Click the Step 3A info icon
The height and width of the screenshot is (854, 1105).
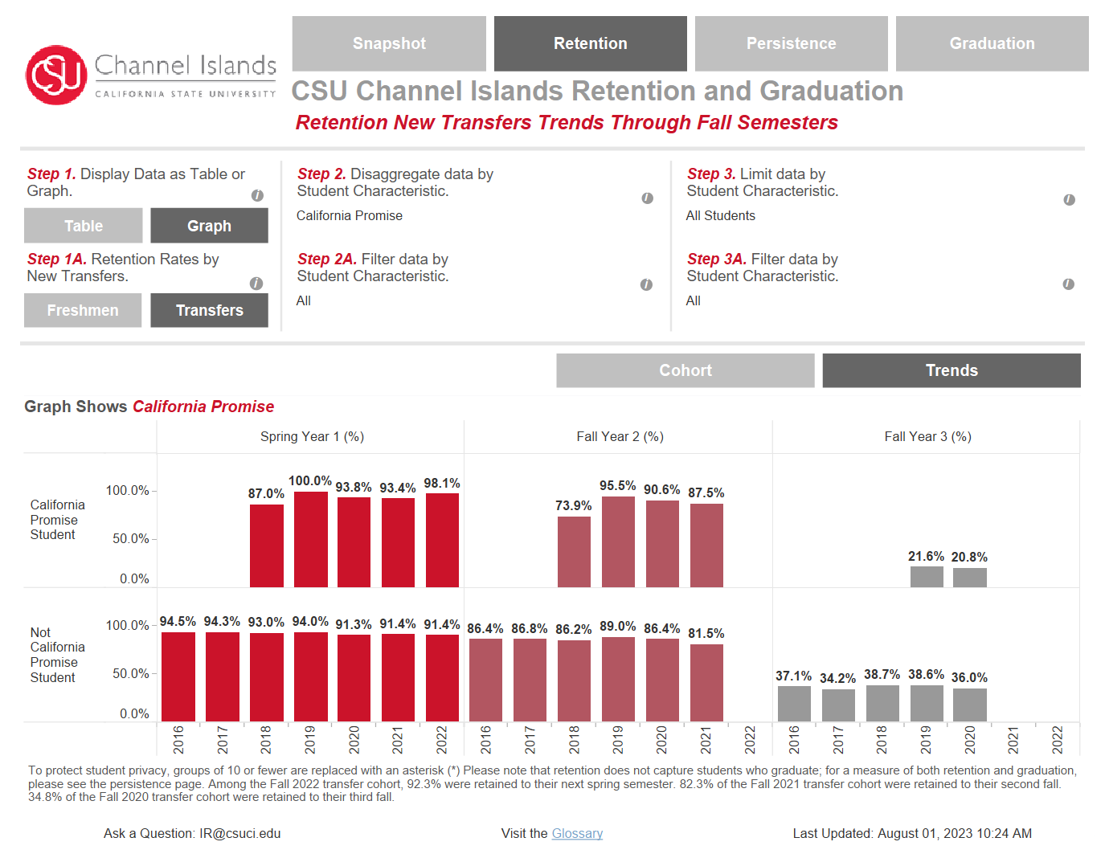tap(1068, 284)
